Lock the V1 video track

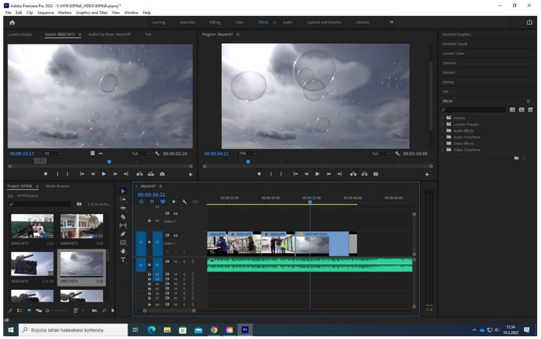click(x=149, y=242)
